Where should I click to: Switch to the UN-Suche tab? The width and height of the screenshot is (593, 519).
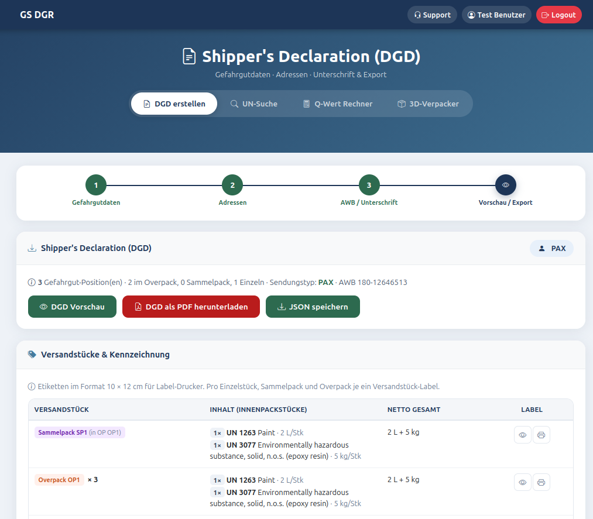[254, 104]
